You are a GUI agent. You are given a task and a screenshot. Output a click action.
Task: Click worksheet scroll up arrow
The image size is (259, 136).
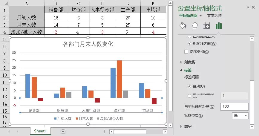(x=170, y=3)
